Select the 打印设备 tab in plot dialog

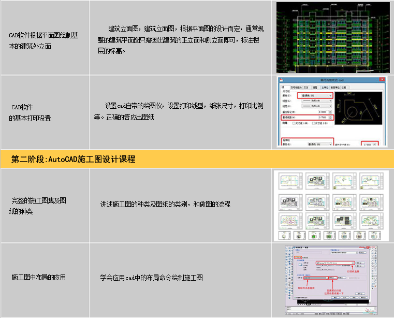click(298, 256)
